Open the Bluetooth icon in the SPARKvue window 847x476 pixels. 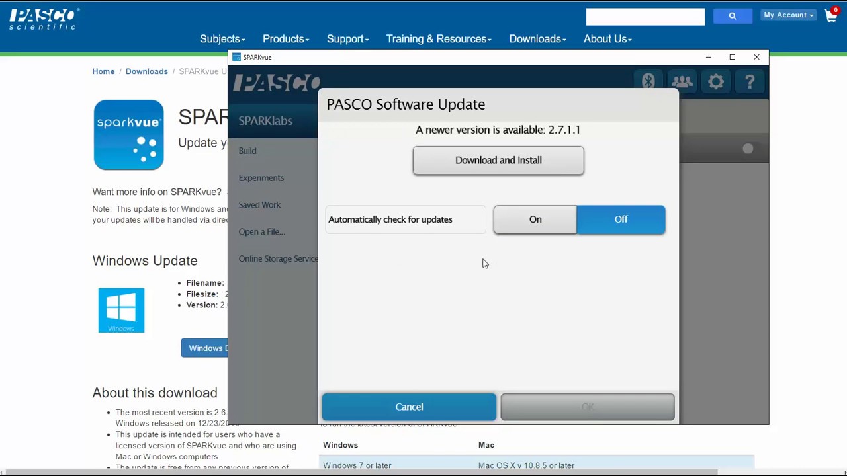(x=648, y=81)
